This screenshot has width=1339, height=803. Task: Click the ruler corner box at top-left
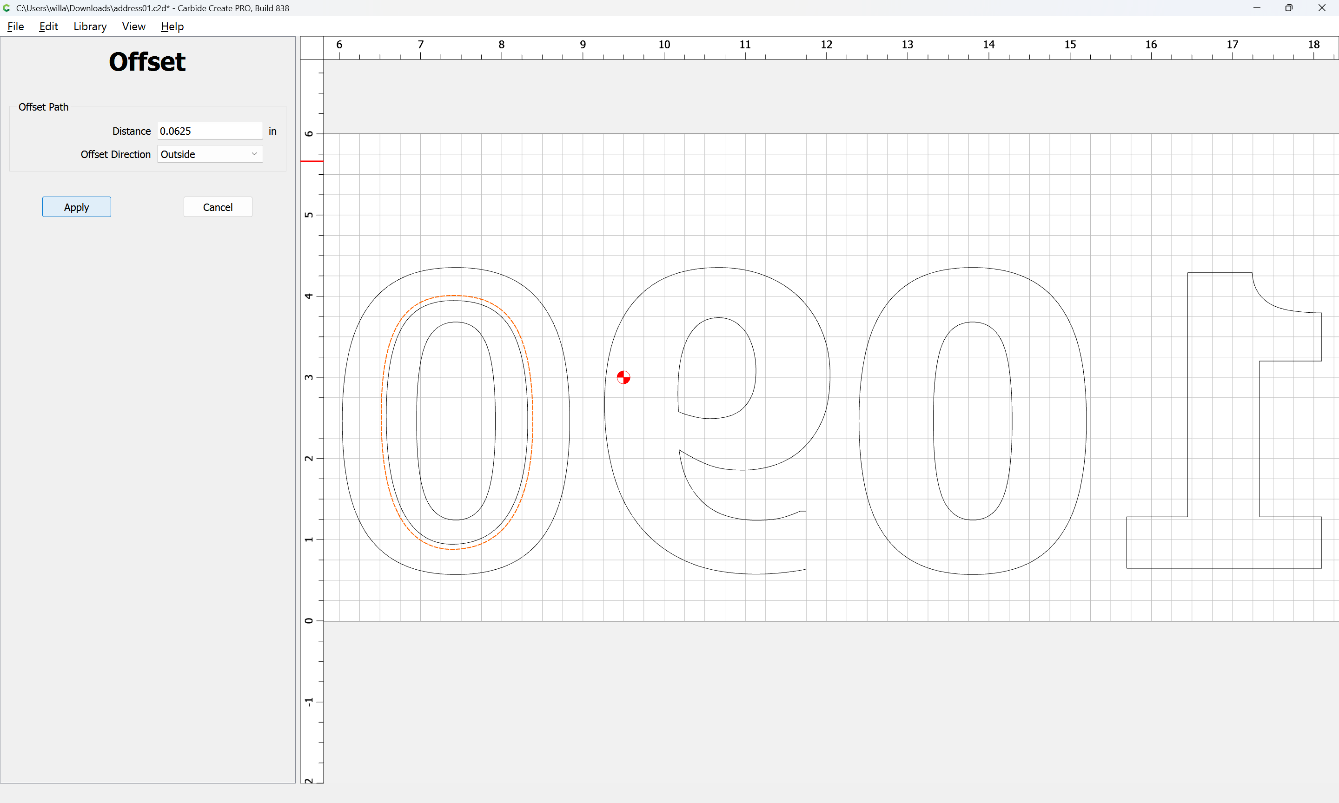(x=312, y=48)
